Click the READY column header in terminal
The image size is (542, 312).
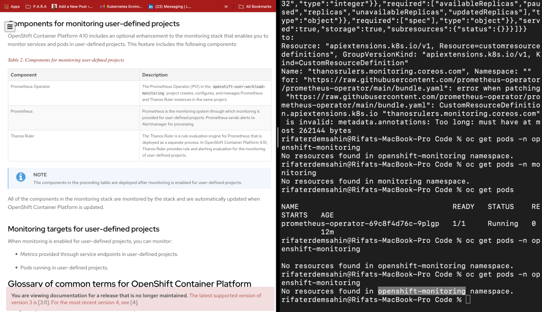tap(463, 206)
